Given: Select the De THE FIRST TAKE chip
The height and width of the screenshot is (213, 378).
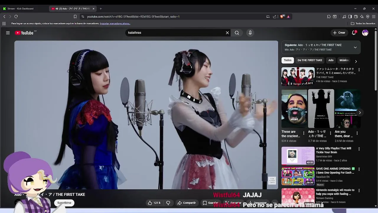Looking at the screenshot, I should point(310,60).
